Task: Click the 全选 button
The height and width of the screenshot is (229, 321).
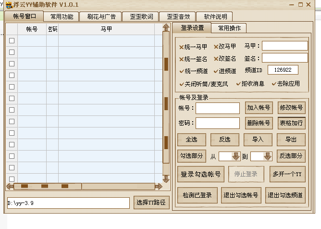Action: pos(192,140)
